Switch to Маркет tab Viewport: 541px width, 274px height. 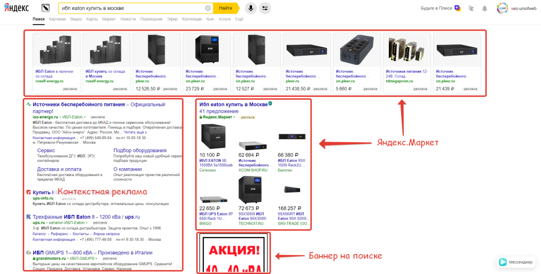tap(109, 19)
